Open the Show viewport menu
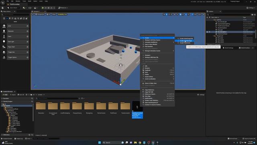The width and height of the screenshot is (257, 145). point(54,14)
